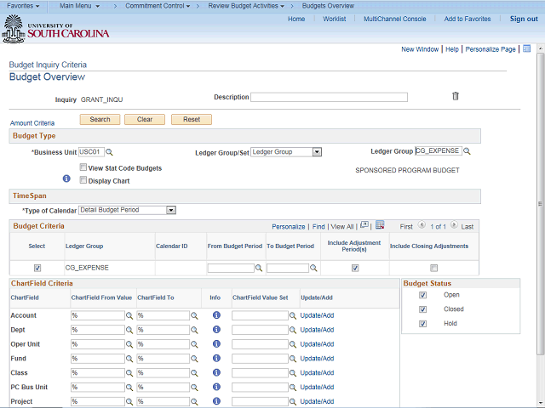Open Business Unit lookup magnifier
Viewport: 545px width, 408px height.
[x=109, y=152]
